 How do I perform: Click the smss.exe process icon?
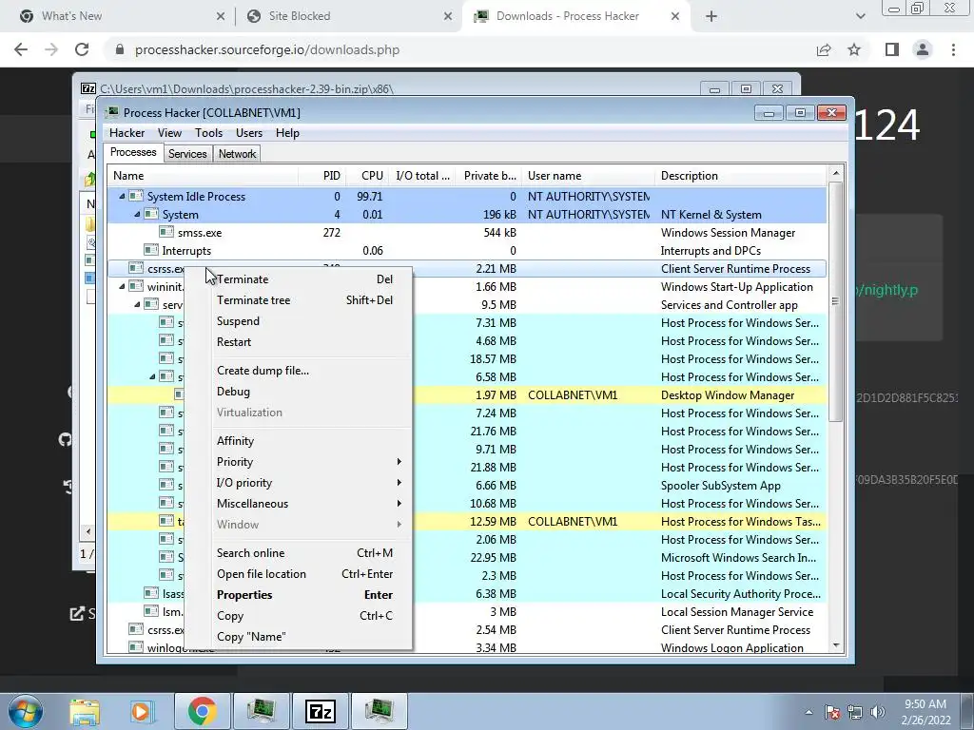tap(166, 232)
